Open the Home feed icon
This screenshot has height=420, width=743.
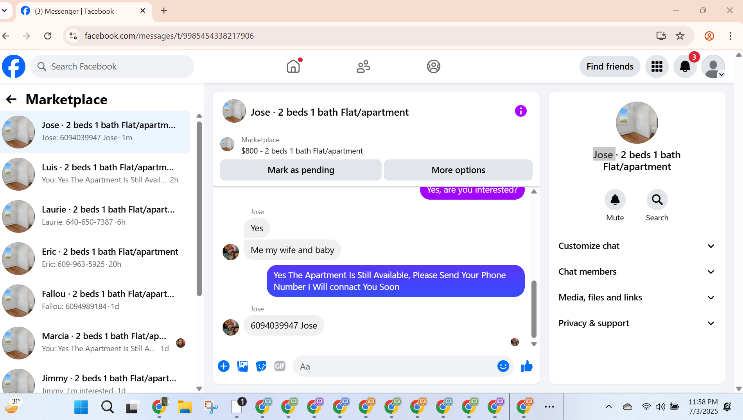point(293,66)
